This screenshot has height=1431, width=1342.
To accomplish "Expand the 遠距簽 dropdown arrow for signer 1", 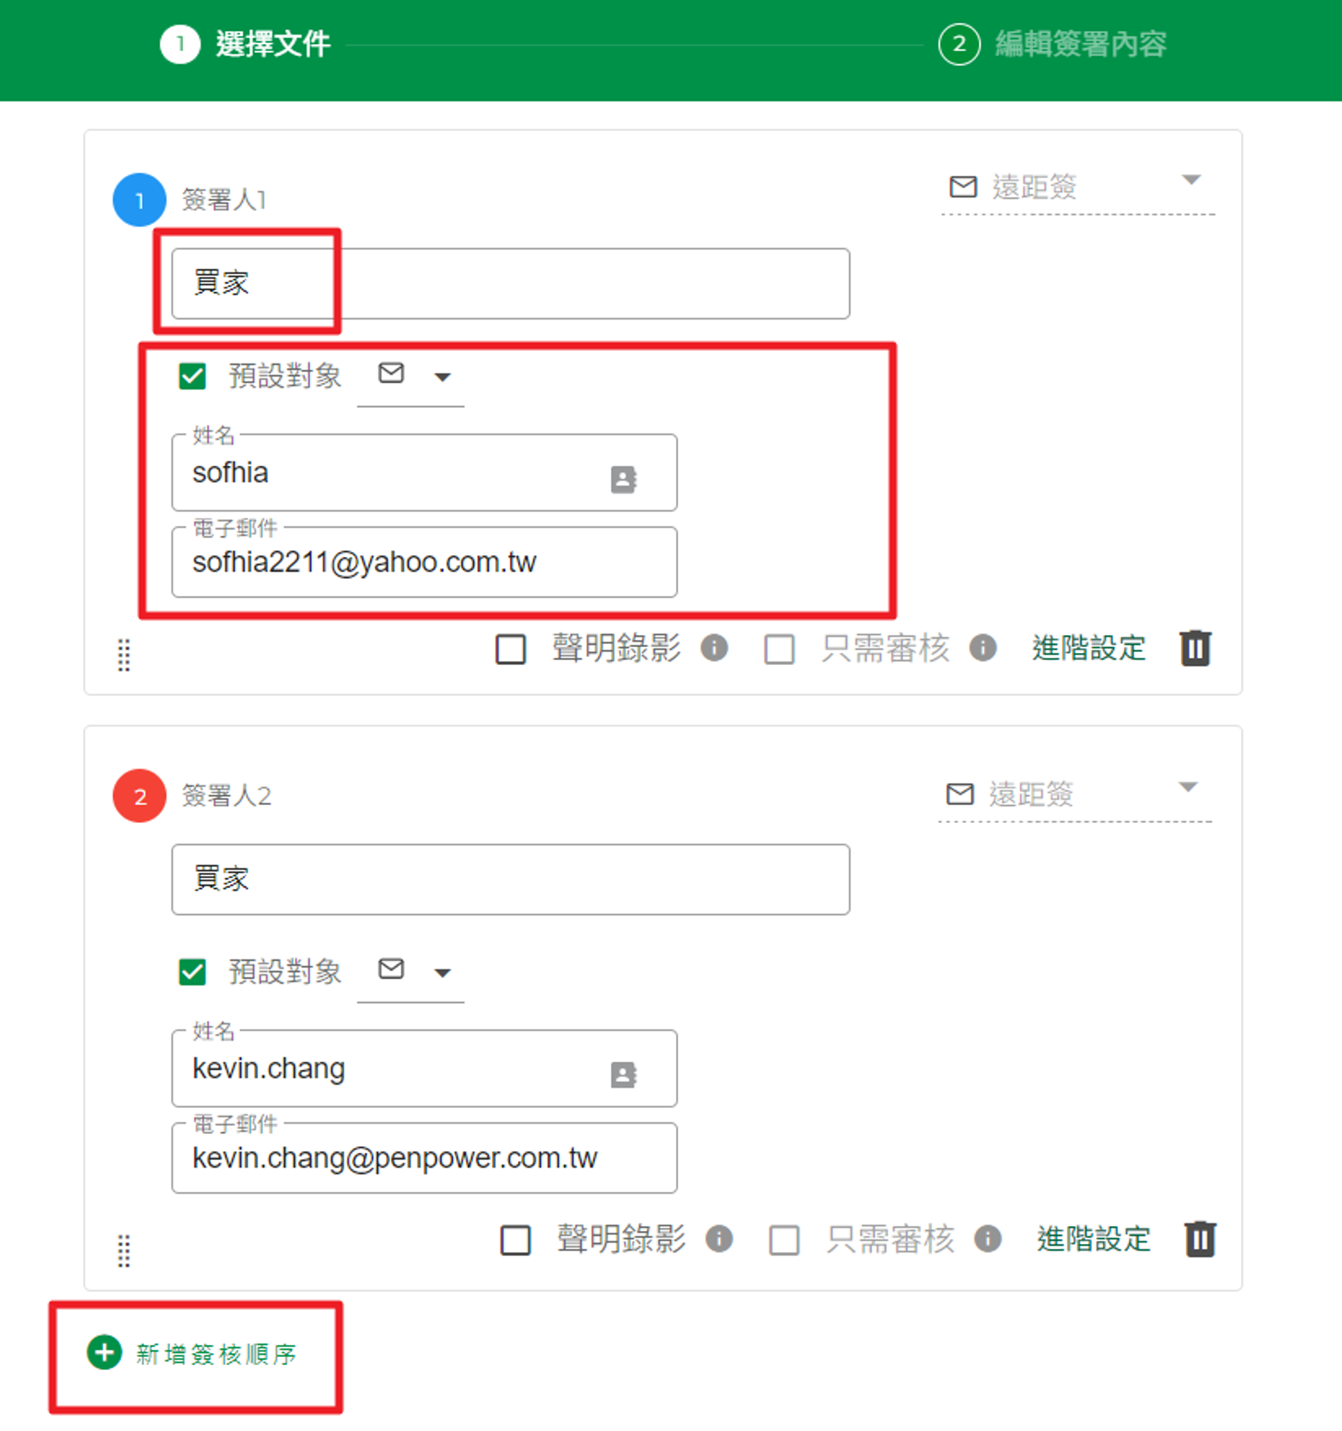I will pos(1191,180).
